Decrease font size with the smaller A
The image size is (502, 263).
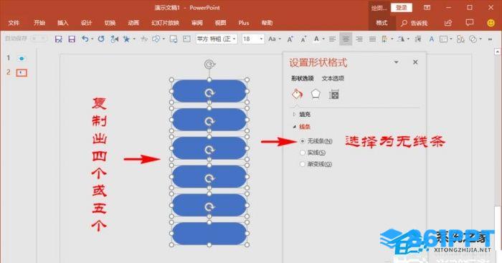303,39
